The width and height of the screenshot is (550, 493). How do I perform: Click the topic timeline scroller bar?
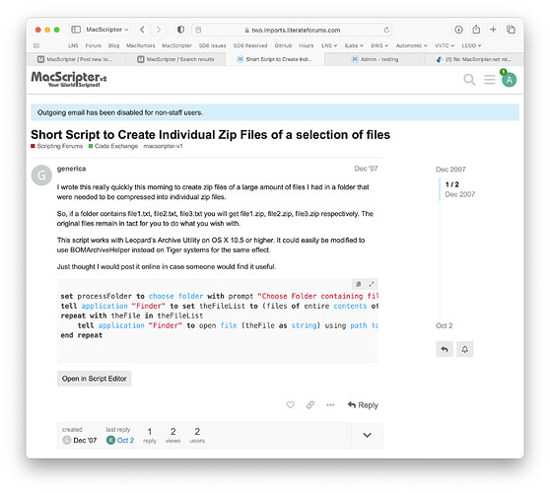click(x=440, y=189)
